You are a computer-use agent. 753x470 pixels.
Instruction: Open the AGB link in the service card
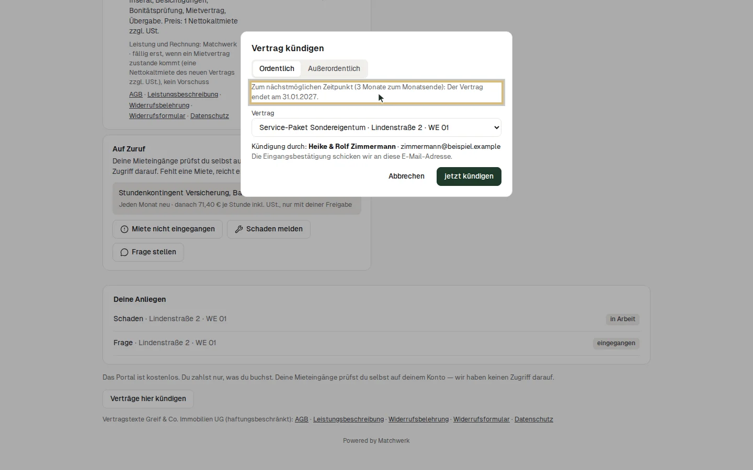[x=136, y=95]
